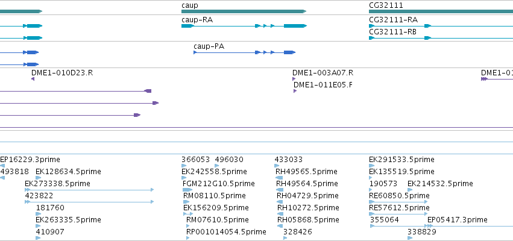Select the EK273338.5prime EST feature line

coord(89,190)
